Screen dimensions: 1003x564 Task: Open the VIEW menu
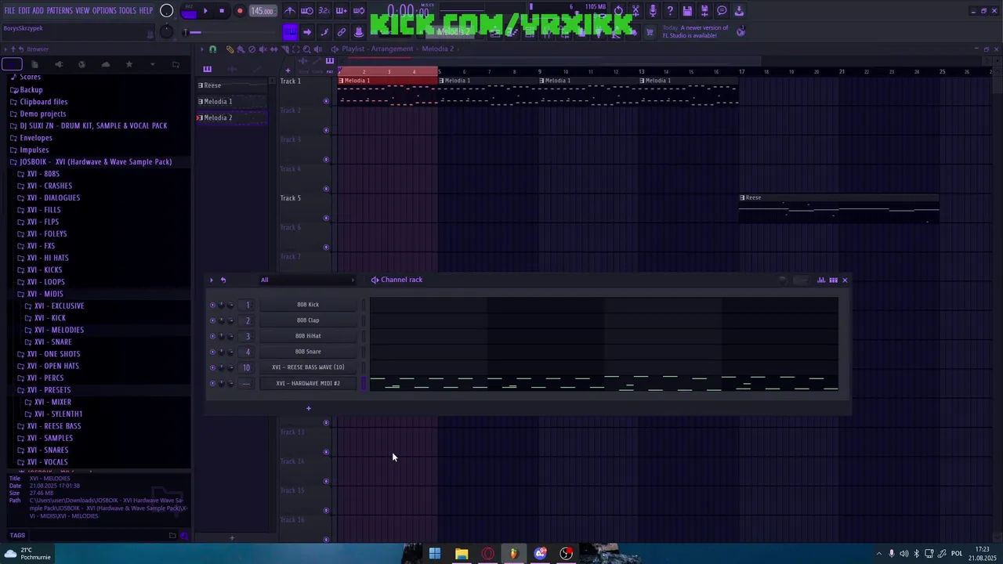(x=82, y=11)
